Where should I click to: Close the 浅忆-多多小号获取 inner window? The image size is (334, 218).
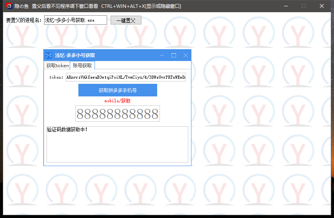[186, 55]
